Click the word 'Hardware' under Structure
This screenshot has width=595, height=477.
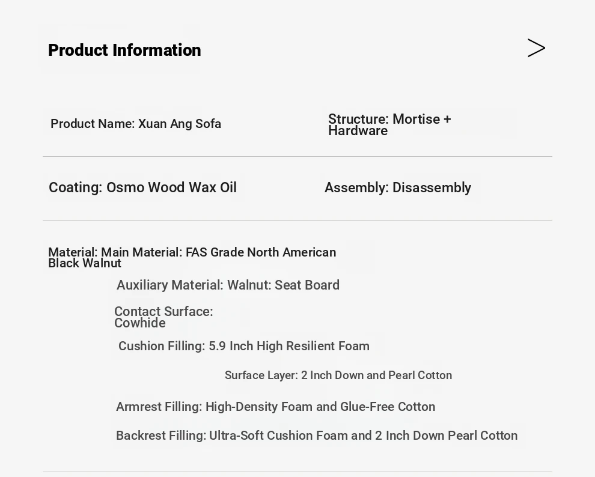[x=358, y=131]
